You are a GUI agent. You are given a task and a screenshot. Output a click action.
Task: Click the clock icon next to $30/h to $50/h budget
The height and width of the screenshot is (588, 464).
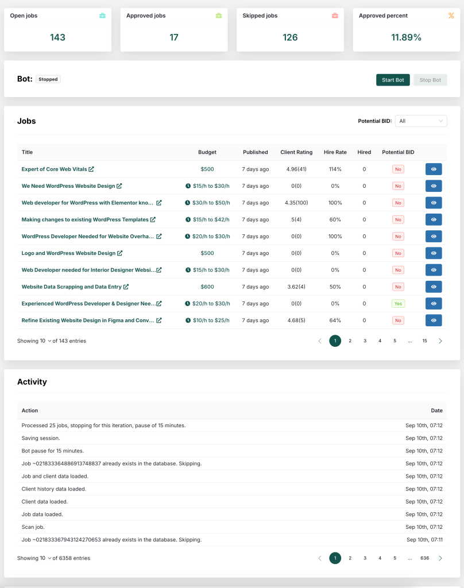(186, 203)
